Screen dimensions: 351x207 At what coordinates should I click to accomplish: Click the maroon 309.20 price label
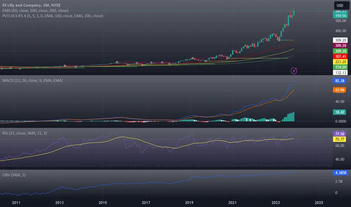(340, 46)
